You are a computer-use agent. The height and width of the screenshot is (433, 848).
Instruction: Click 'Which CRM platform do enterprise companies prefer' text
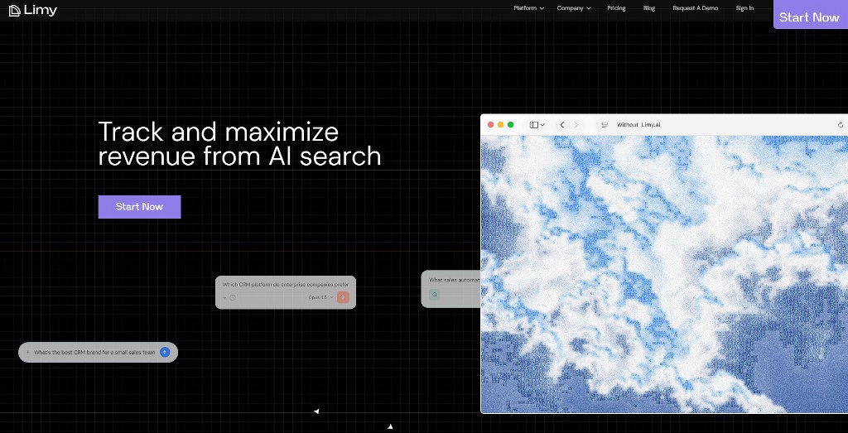click(286, 284)
